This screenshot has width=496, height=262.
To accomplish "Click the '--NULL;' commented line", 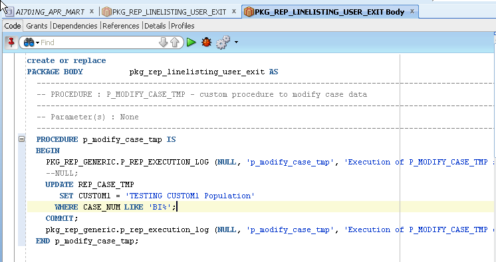I will coord(62,173).
